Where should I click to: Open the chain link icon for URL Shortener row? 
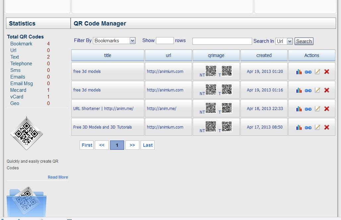(x=308, y=109)
